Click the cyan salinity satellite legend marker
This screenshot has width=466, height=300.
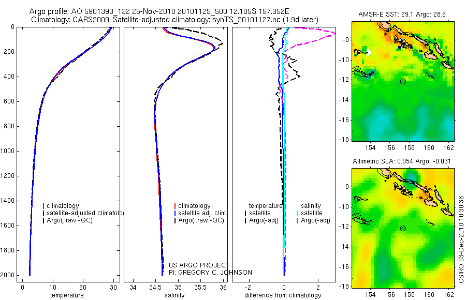(x=297, y=213)
